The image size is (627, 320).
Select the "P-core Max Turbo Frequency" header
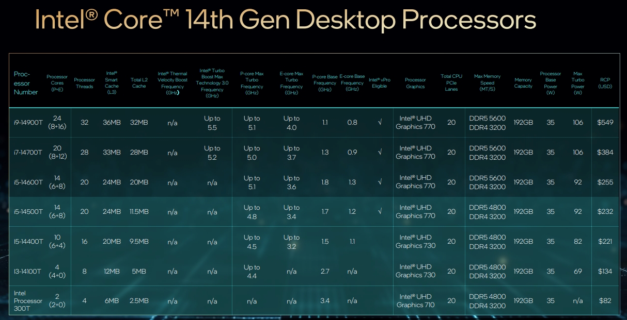[x=252, y=83]
